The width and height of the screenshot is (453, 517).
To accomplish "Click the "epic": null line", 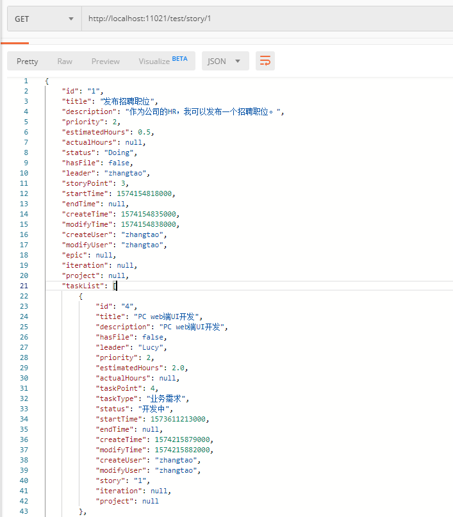I will click(x=89, y=255).
